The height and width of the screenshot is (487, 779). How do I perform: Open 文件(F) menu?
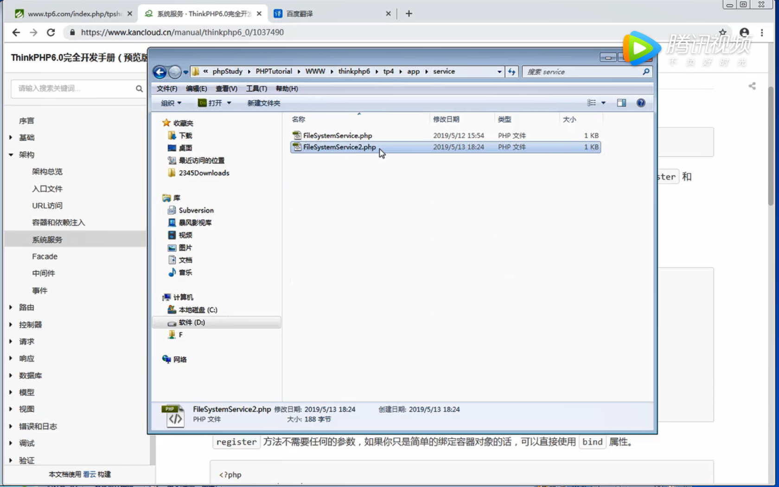point(167,89)
